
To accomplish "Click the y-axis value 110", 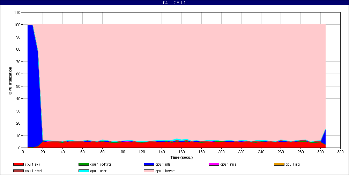I will pyautogui.click(x=18, y=12).
